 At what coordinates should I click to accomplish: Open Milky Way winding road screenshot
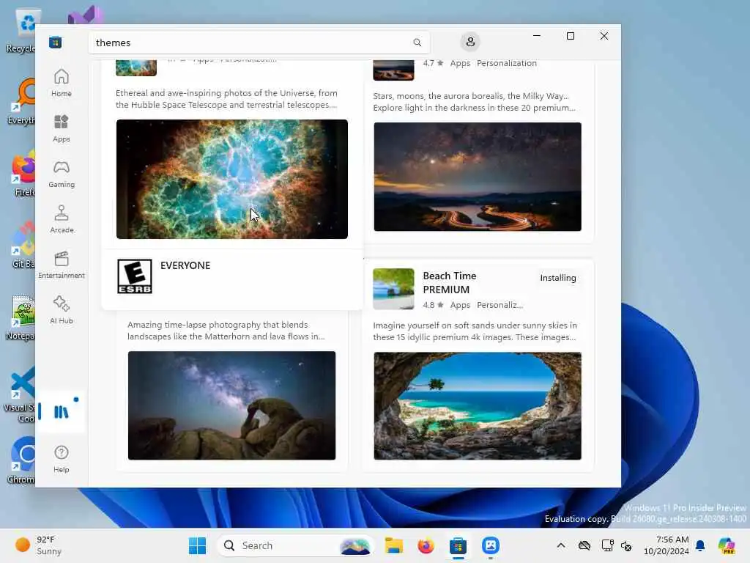coord(478,177)
